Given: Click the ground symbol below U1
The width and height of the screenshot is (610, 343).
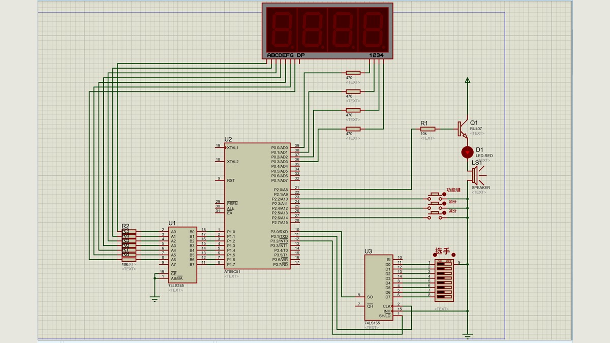Looking at the screenshot, I should [x=155, y=299].
